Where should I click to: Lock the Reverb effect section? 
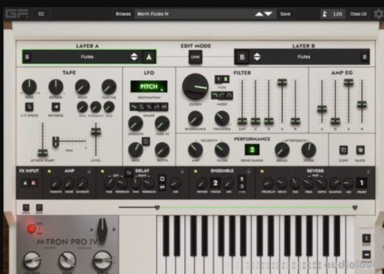(x=369, y=172)
